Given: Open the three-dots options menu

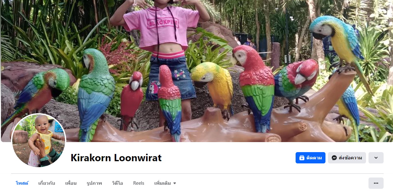Looking at the screenshot, I should (376, 183).
